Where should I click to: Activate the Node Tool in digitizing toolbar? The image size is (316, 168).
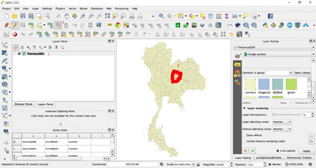58,25
